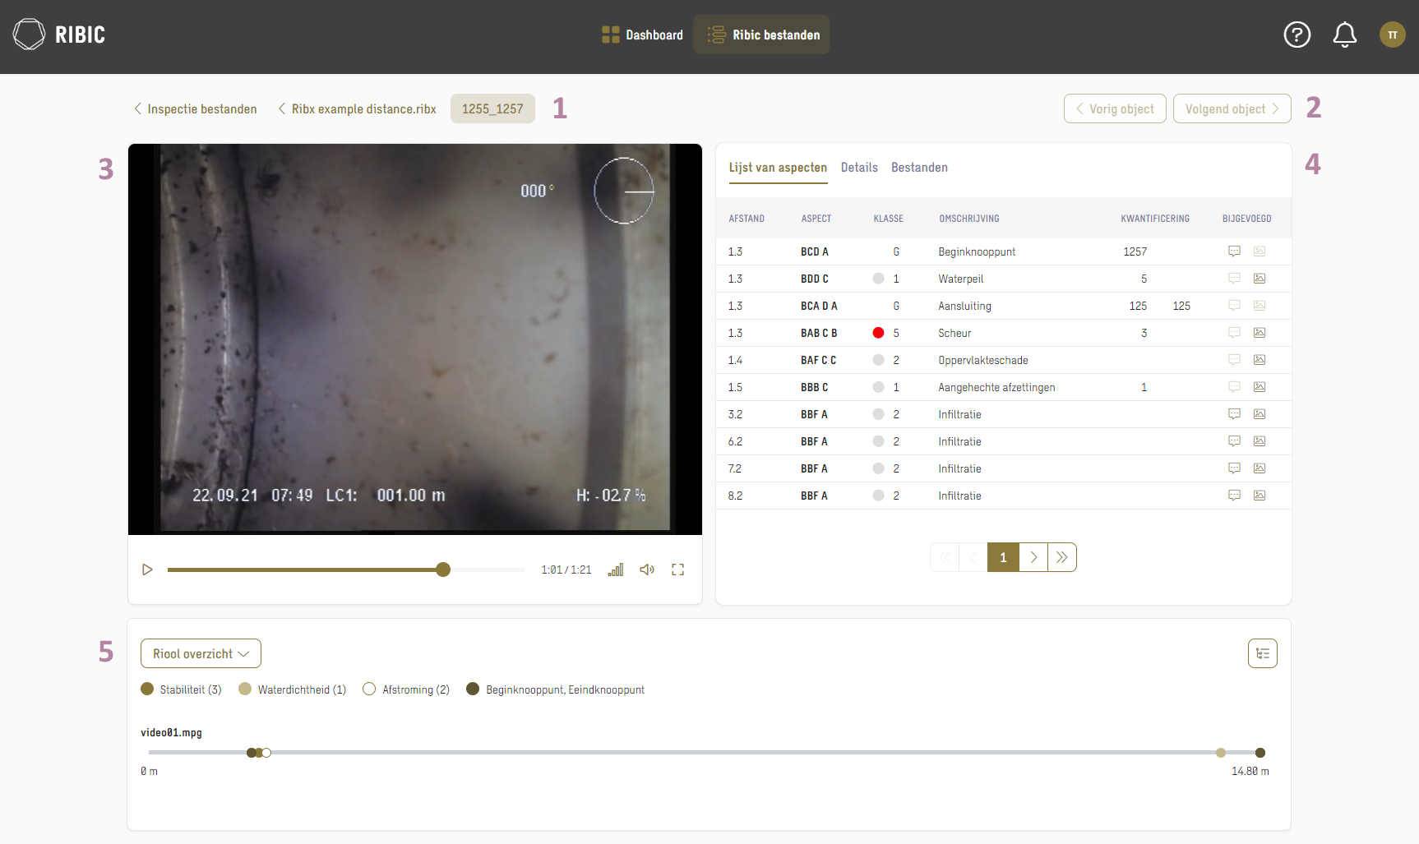Open comment icon for Infiltratie 8.2 row
Viewport: 1419px width, 844px height.
1234,496
